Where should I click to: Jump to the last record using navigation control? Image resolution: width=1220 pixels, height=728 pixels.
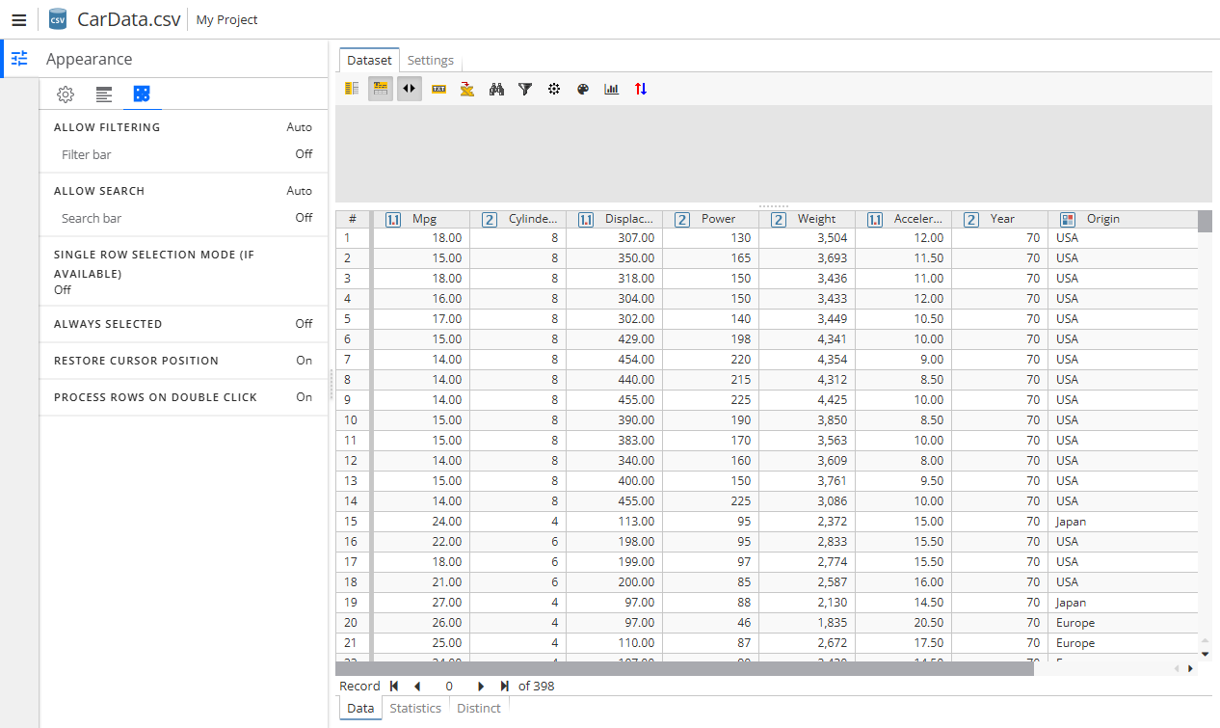[504, 686]
